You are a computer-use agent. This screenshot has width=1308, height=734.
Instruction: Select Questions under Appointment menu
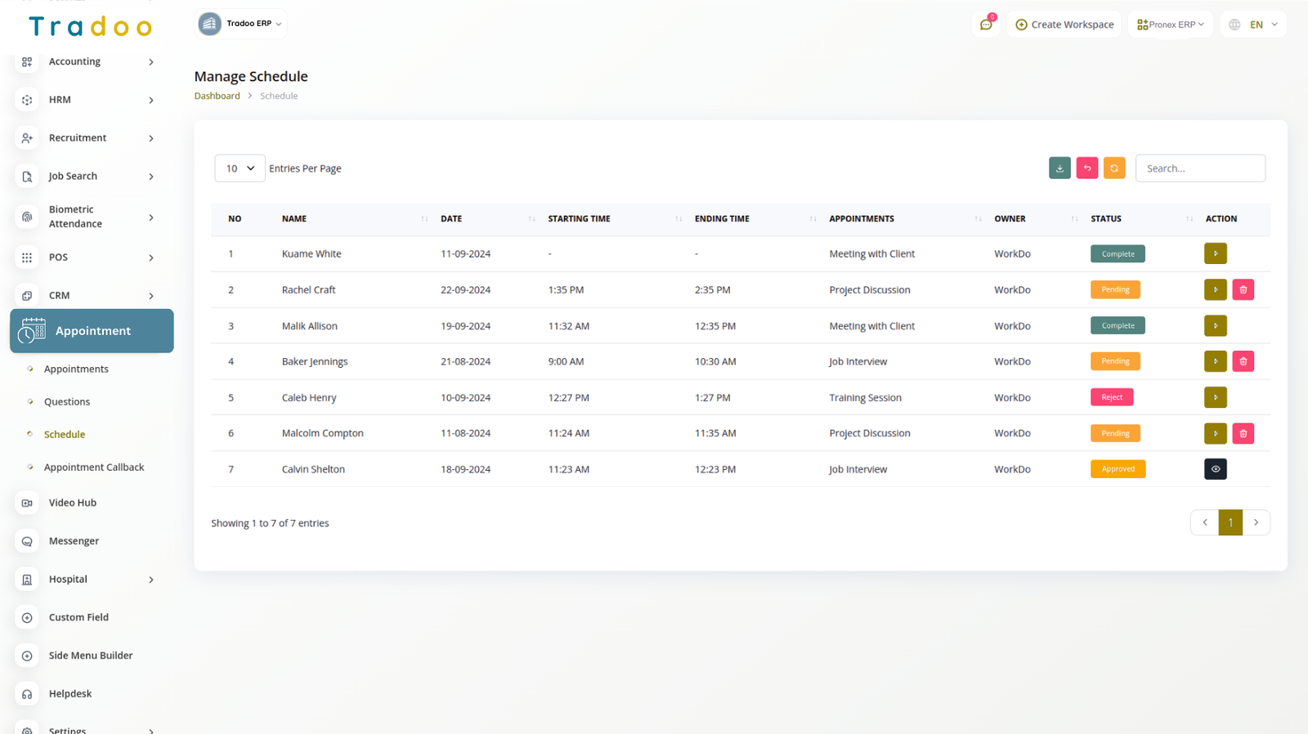point(67,402)
